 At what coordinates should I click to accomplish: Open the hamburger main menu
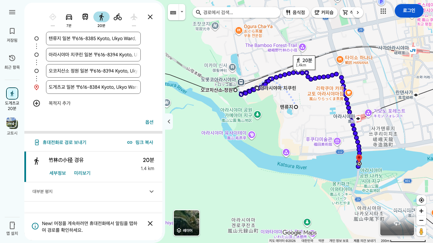[12, 12]
